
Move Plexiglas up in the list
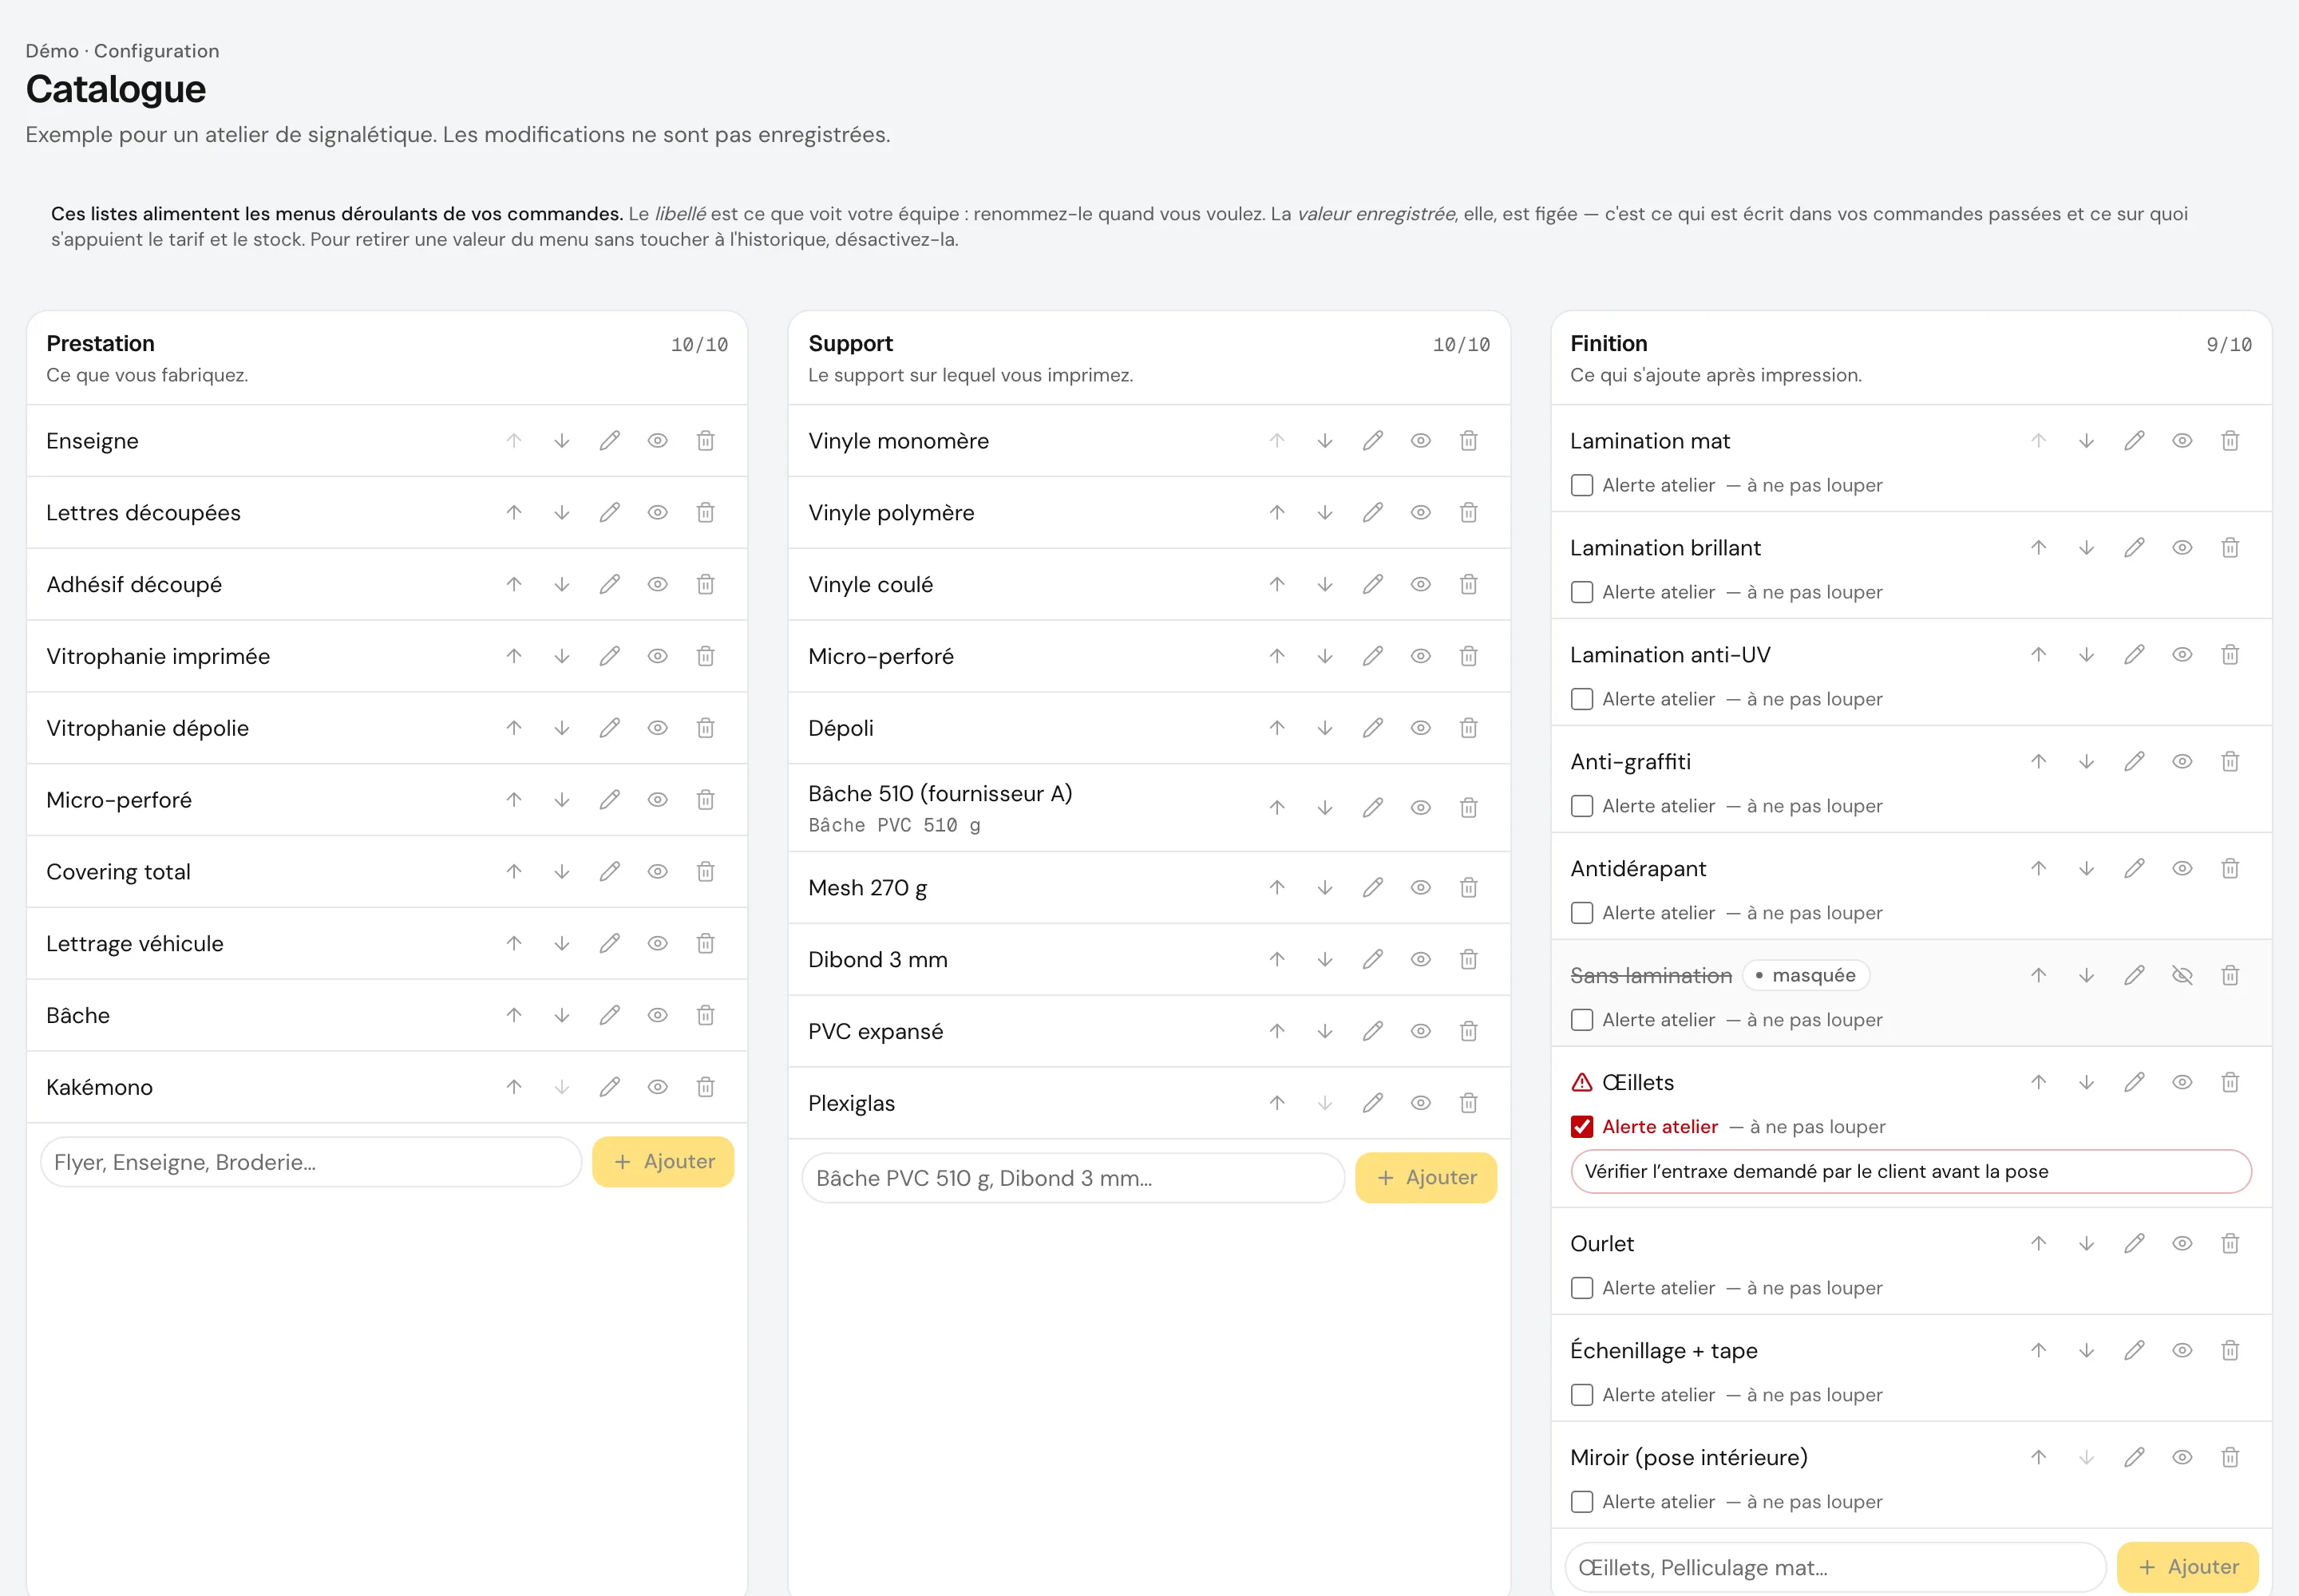coord(1277,1104)
